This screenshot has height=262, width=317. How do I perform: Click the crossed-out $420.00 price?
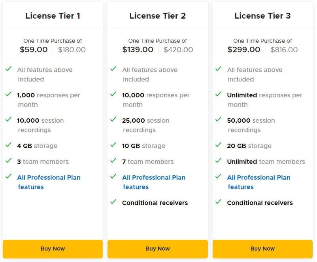click(x=178, y=50)
